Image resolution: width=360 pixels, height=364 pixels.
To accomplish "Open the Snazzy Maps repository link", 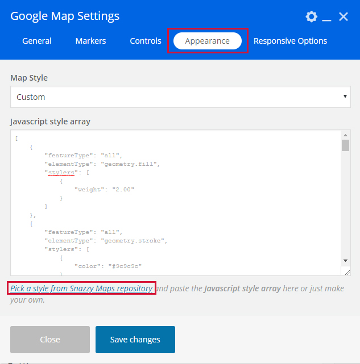I will (x=81, y=288).
